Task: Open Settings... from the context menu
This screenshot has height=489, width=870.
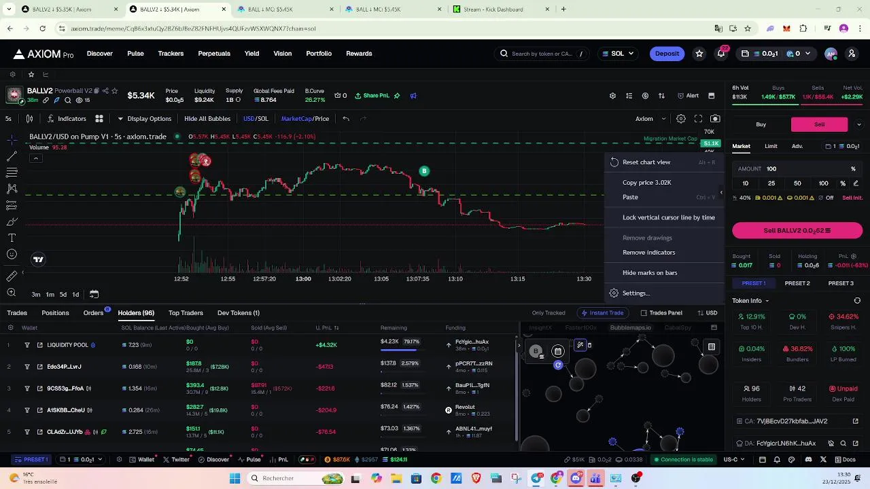Action: pyautogui.click(x=663, y=293)
